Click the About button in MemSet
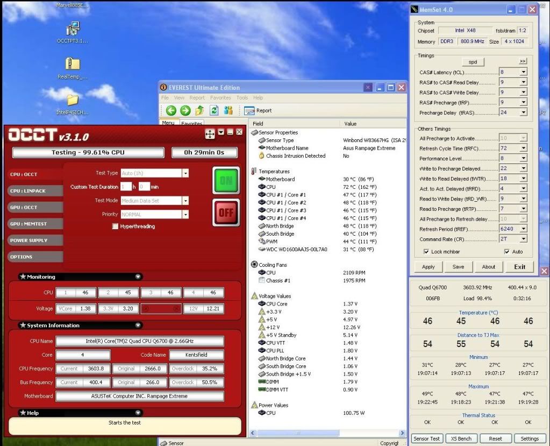550x446 pixels. click(x=488, y=267)
